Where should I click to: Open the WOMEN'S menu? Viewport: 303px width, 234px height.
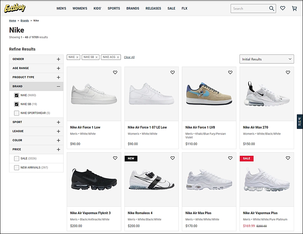pos(80,9)
